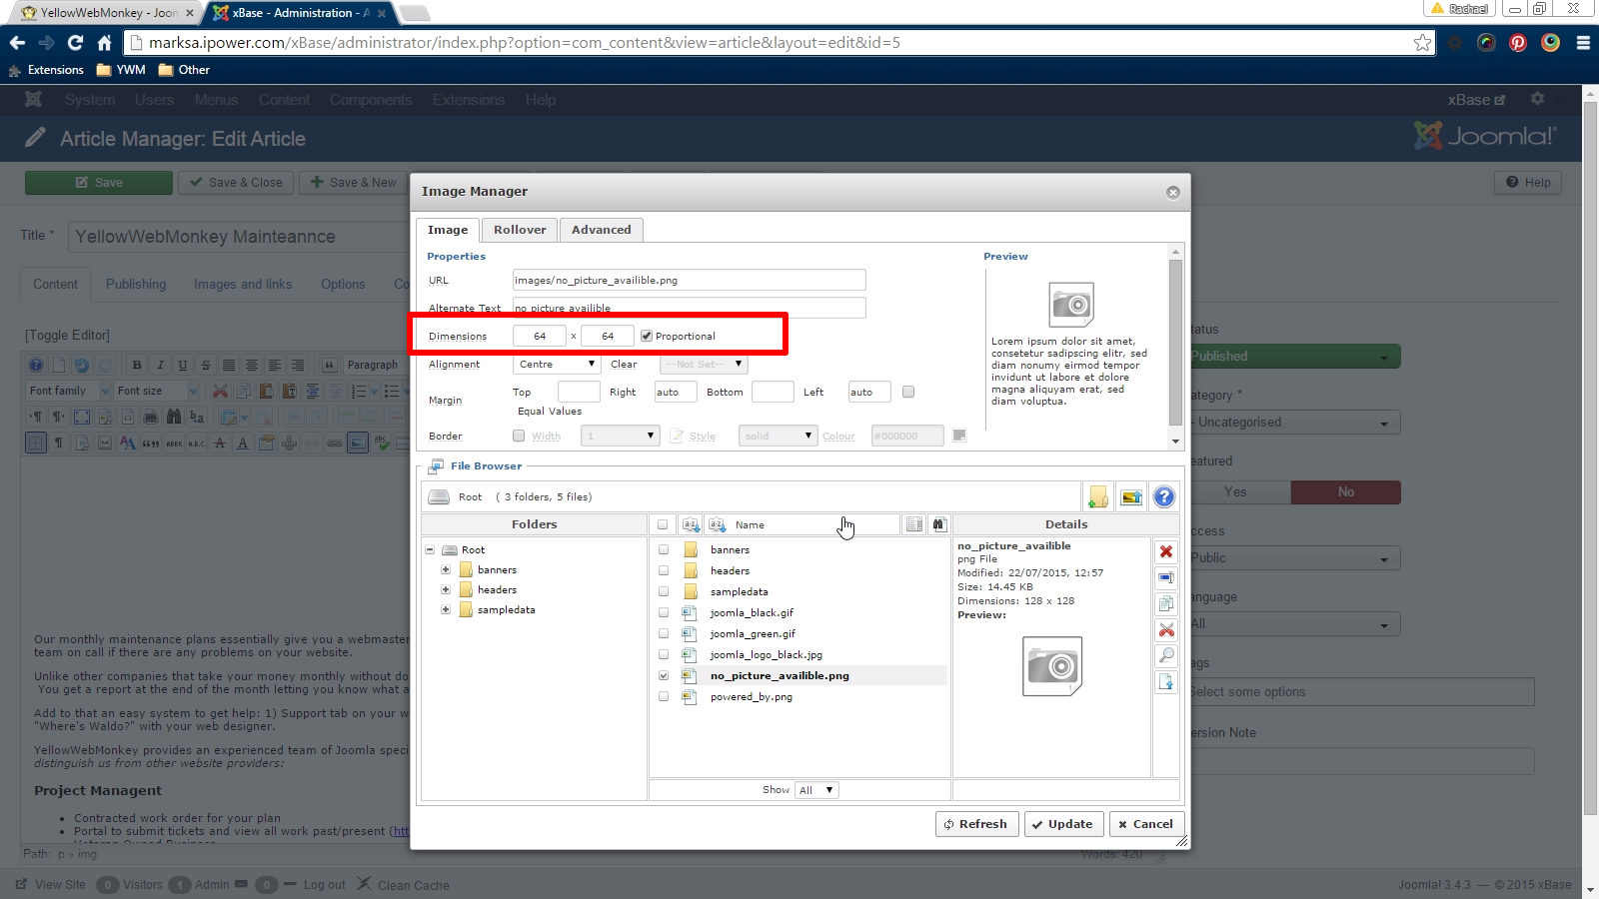Click the Cut scissors icon in Details
The height and width of the screenshot is (899, 1599).
[1166, 629]
